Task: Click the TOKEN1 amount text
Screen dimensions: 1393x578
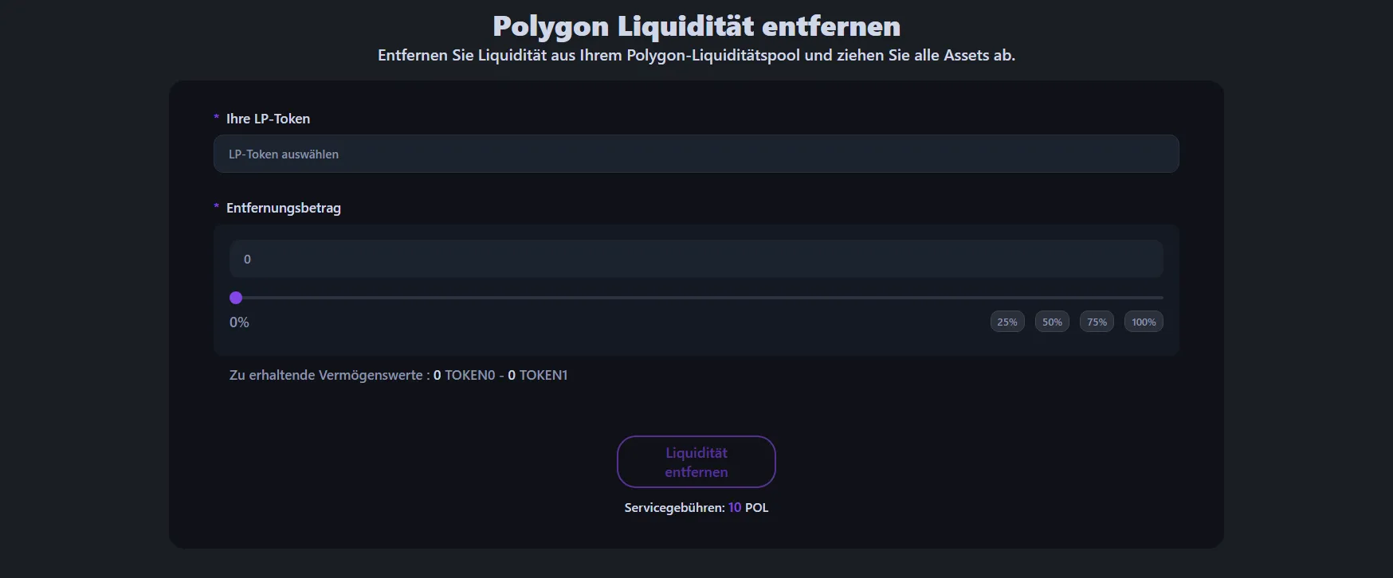Action: (x=538, y=375)
